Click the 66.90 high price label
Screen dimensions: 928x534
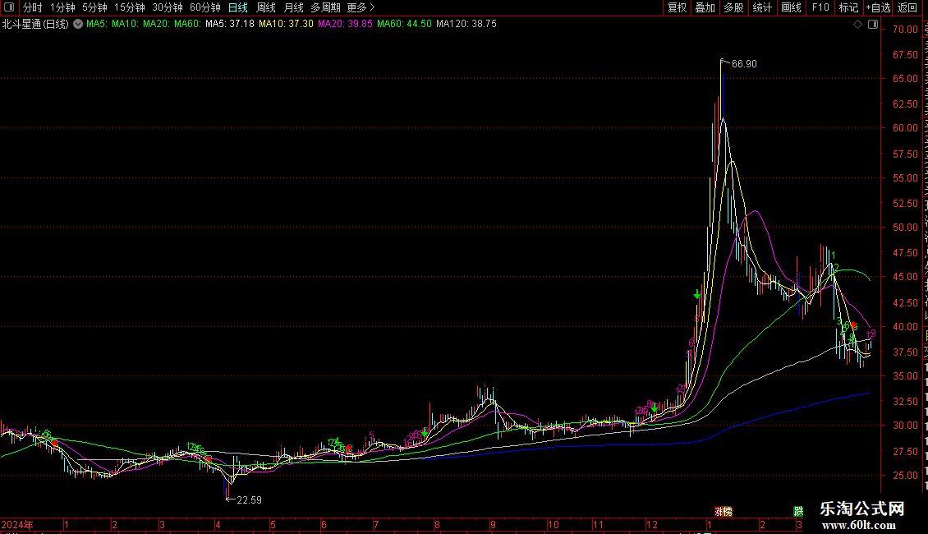744,64
